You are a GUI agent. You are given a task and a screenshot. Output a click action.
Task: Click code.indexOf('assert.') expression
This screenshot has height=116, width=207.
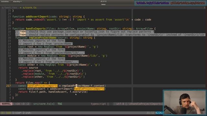[x=43, y=20]
